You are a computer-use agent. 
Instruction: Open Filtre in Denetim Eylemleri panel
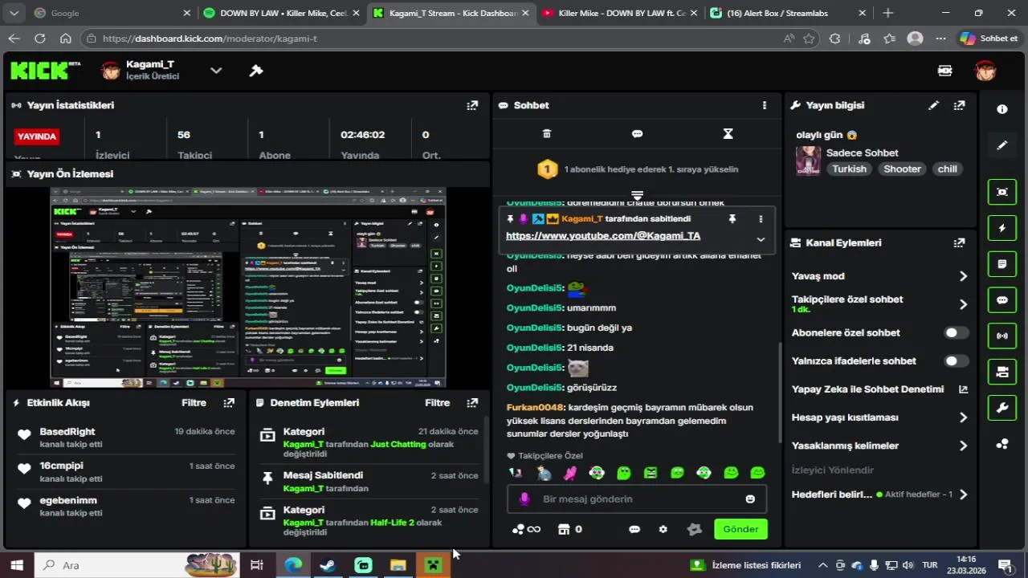(x=437, y=403)
